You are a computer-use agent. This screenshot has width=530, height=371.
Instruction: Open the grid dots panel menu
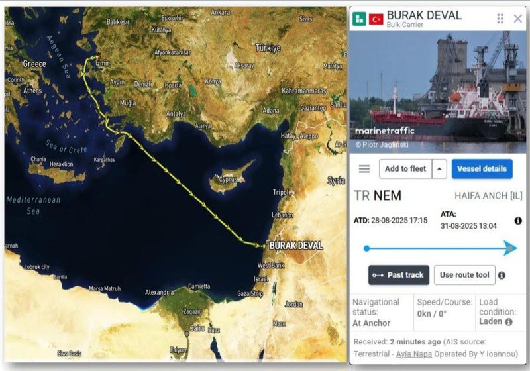click(x=500, y=19)
